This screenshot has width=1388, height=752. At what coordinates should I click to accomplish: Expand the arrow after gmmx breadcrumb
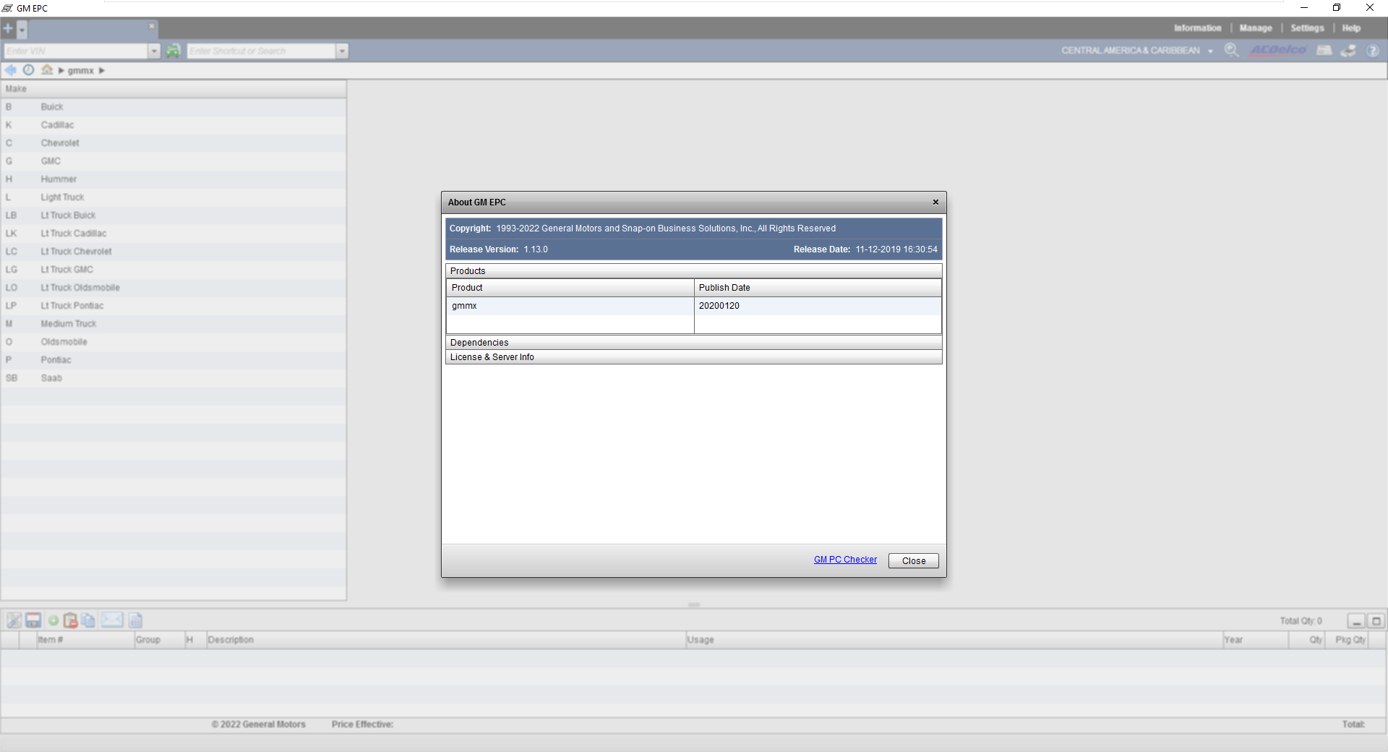point(102,71)
